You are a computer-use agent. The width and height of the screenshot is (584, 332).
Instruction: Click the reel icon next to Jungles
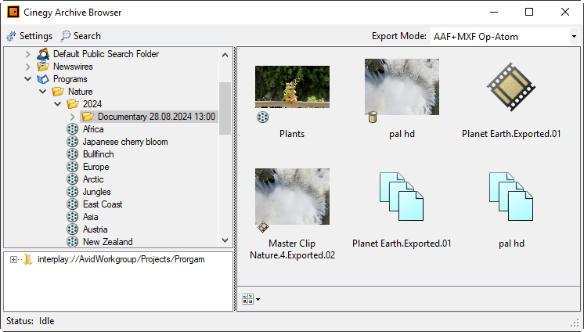[x=72, y=192]
